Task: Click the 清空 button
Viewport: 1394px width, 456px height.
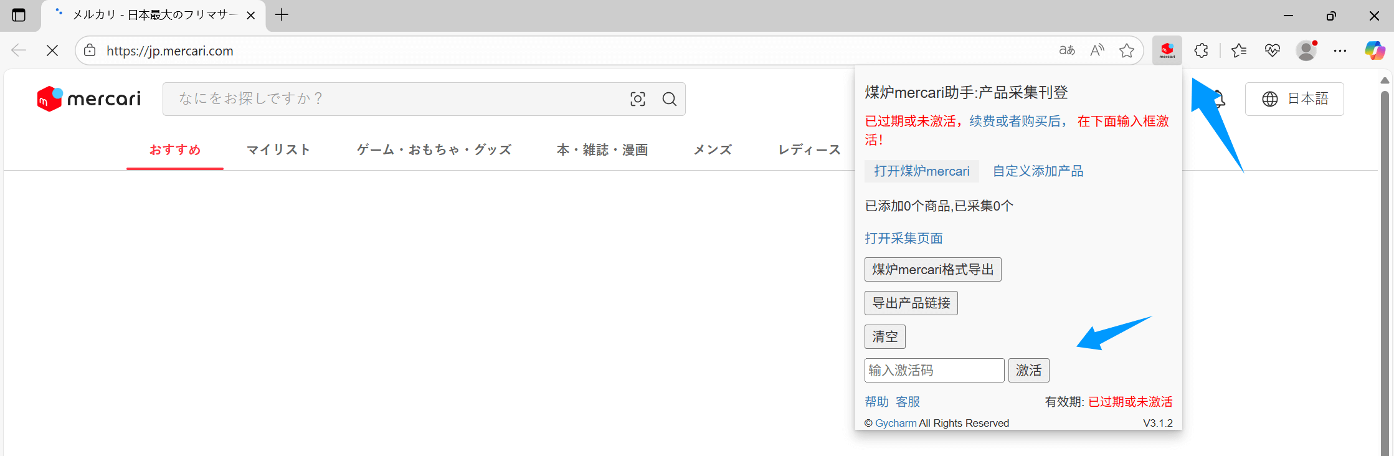Action: [x=885, y=337]
